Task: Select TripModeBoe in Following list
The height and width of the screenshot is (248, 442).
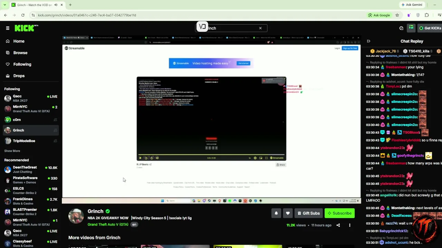Action: pos(31,141)
